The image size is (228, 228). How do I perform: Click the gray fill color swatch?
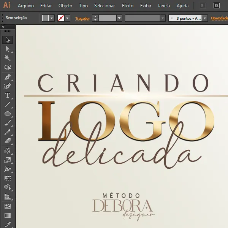pos(45,18)
